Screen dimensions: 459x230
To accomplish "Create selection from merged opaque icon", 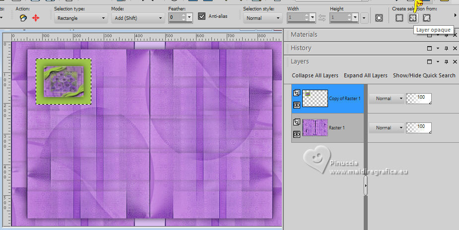I will 427,18.
